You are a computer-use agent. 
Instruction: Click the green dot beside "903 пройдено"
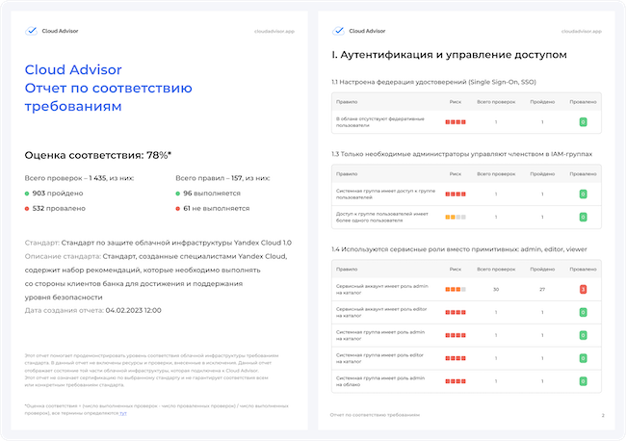(x=28, y=194)
